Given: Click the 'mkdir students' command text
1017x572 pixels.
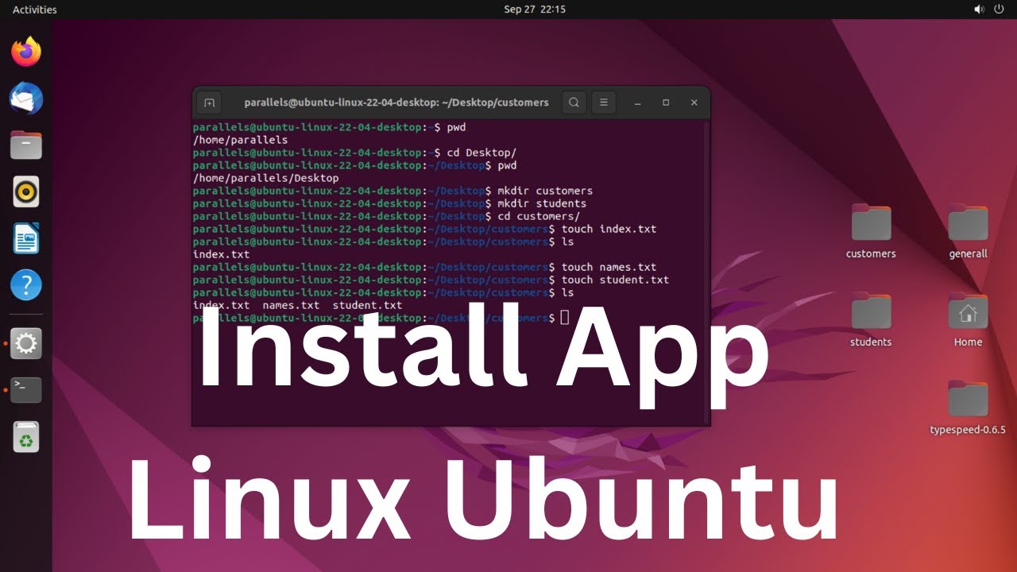Looking at the screenshot, I should click(542, 203).
